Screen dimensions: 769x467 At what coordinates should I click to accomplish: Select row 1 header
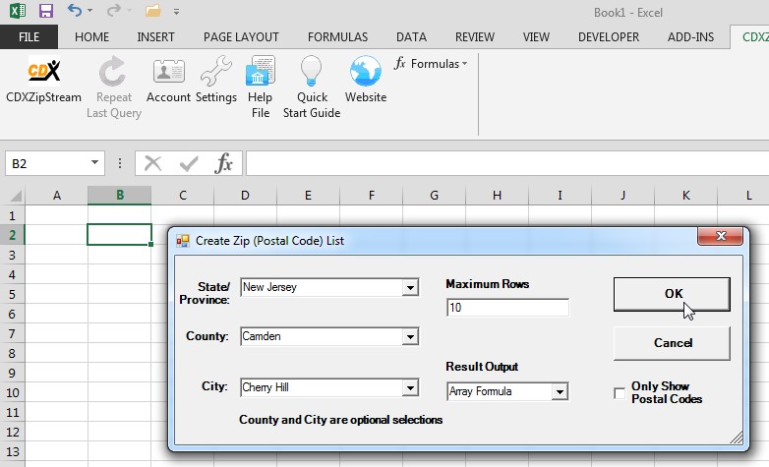pyautogui.click(x=12, y=215)
